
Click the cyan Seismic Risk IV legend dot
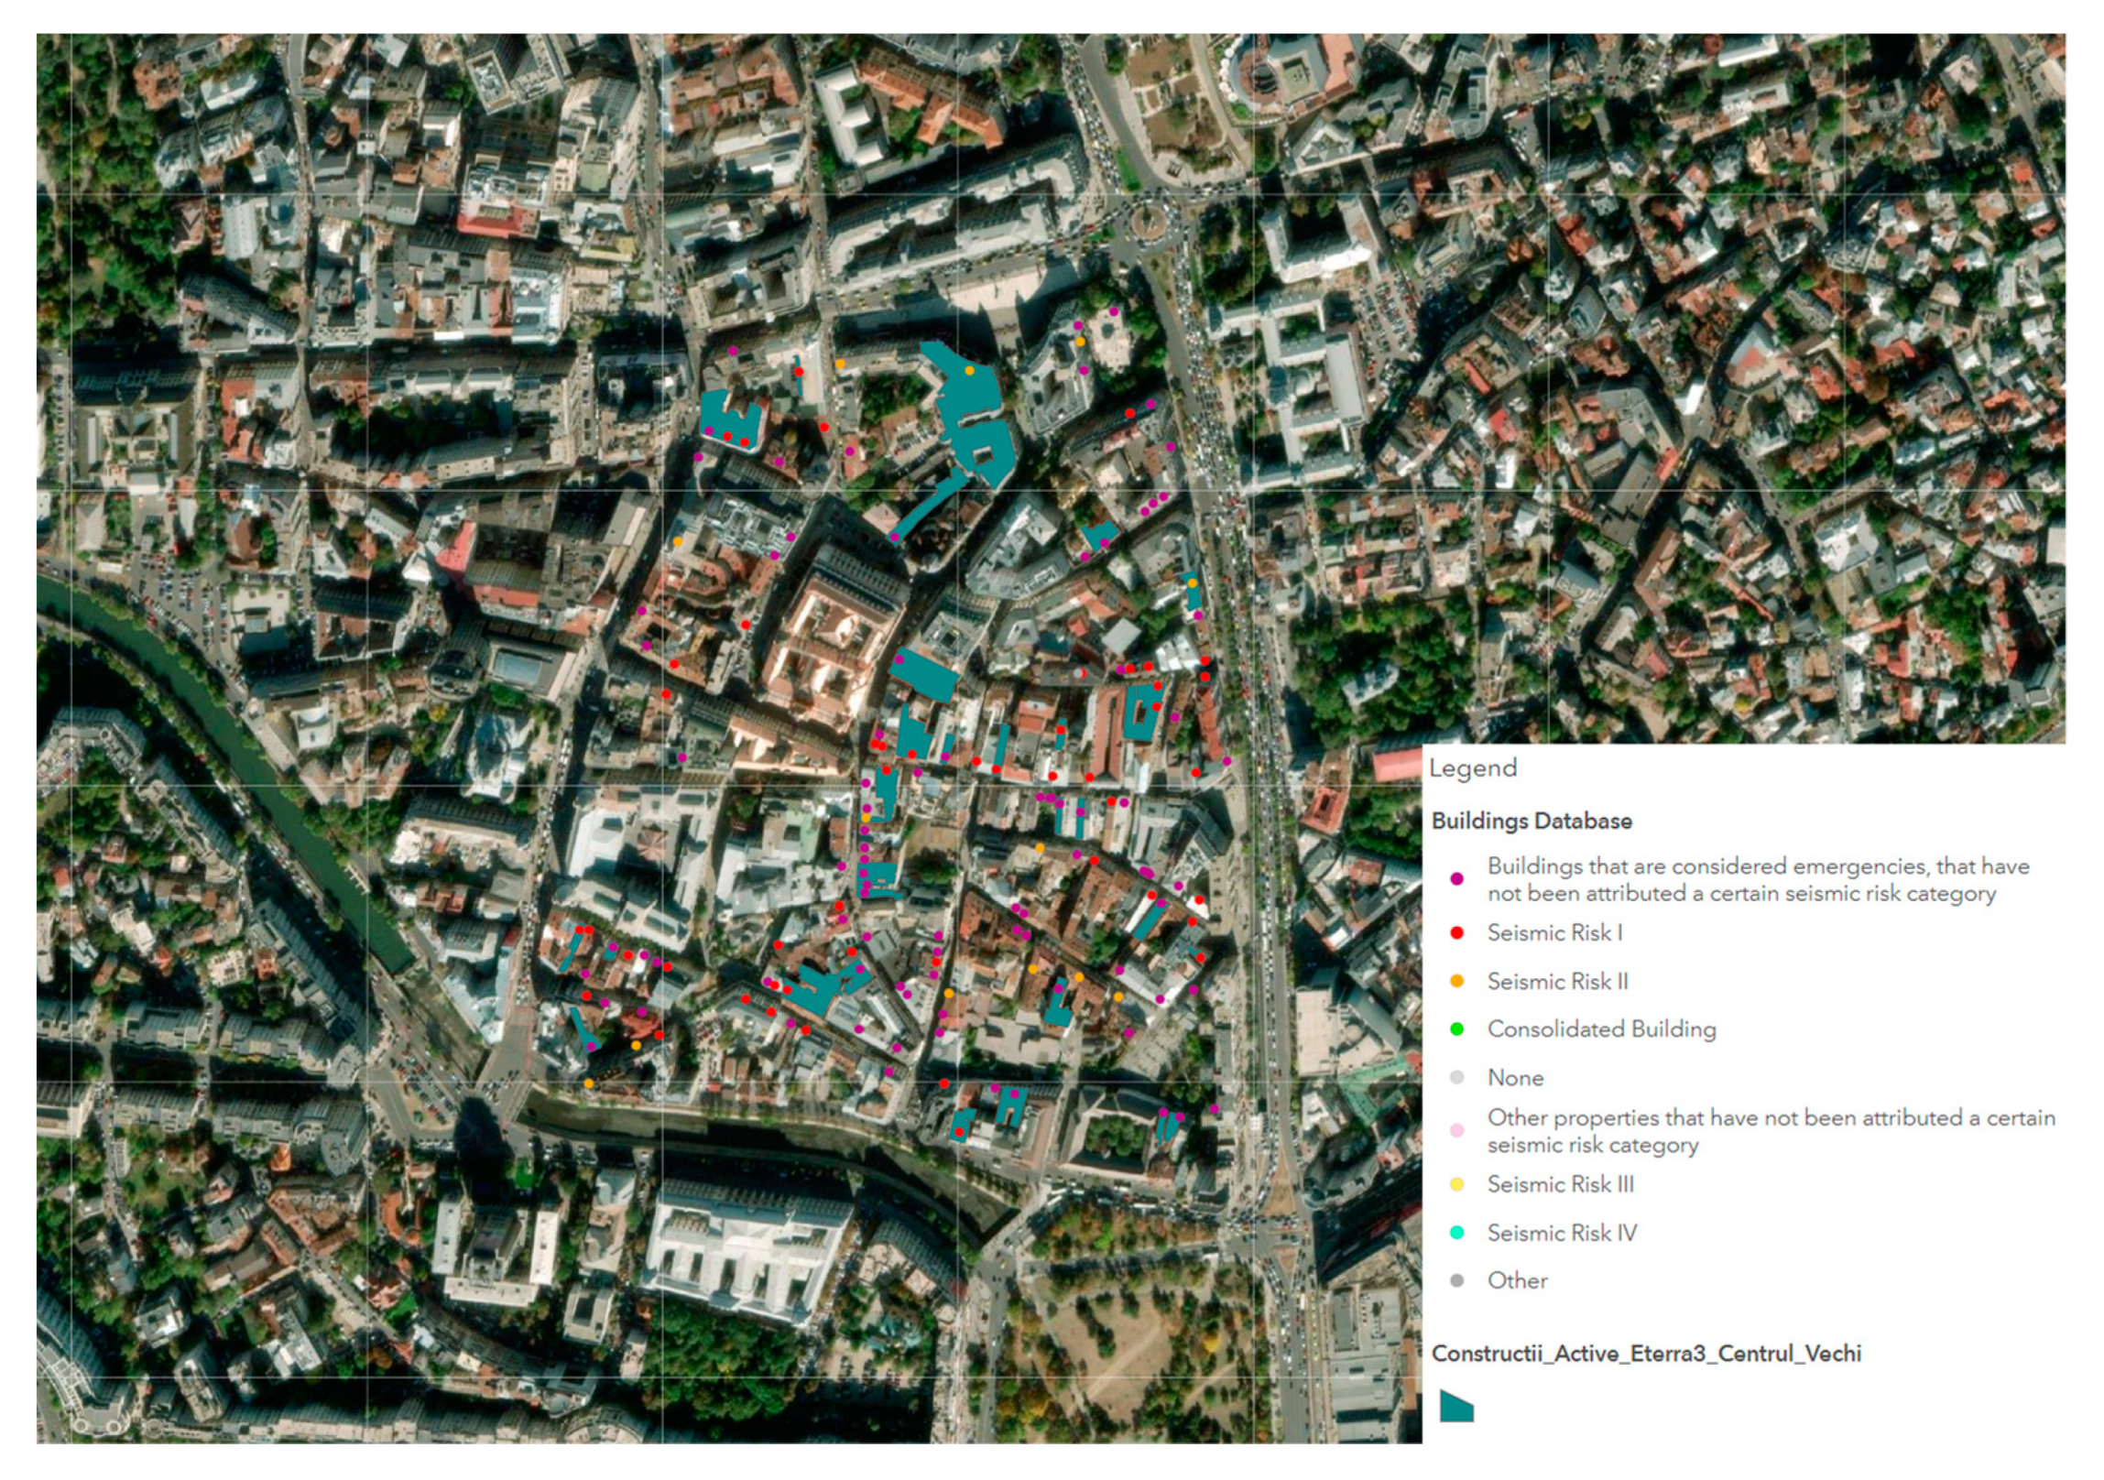[1457, 1233]
